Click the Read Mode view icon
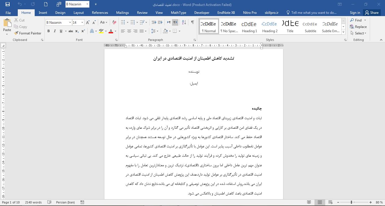Viewport: 385px width, 206px height. click(x=309, y=202)
